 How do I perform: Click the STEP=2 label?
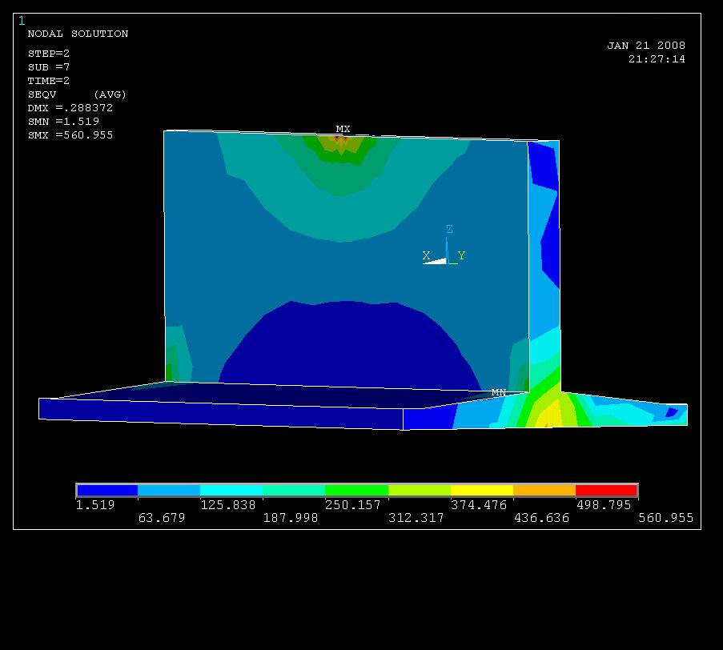point(48,54)
